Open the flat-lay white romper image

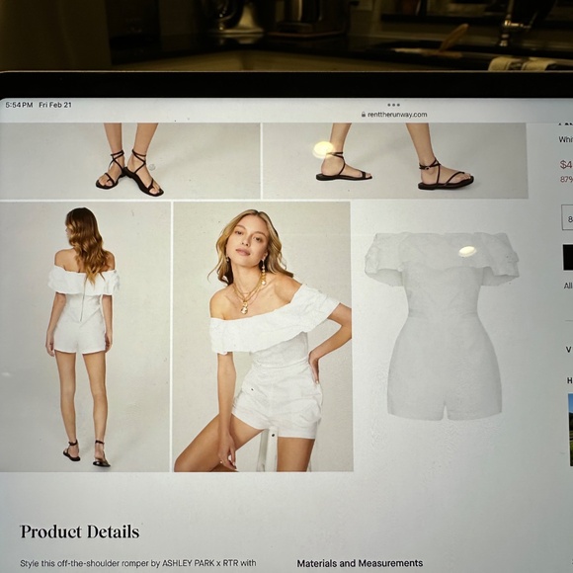click(442, 326)
